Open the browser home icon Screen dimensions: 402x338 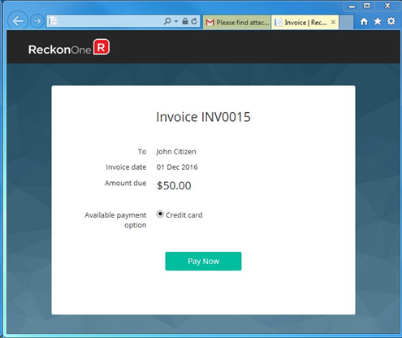[x=364, y=21]
